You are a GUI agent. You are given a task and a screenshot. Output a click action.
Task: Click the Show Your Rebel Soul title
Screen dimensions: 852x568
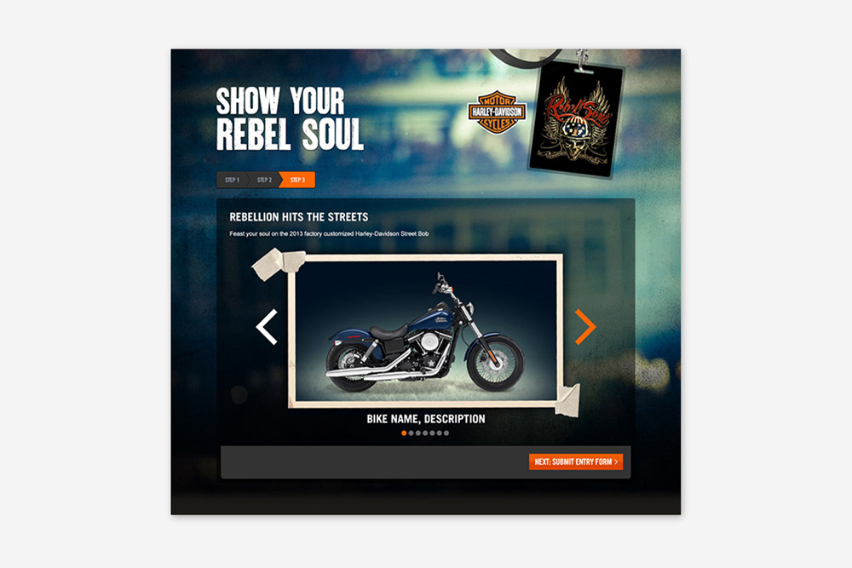[x=290, y=118]
